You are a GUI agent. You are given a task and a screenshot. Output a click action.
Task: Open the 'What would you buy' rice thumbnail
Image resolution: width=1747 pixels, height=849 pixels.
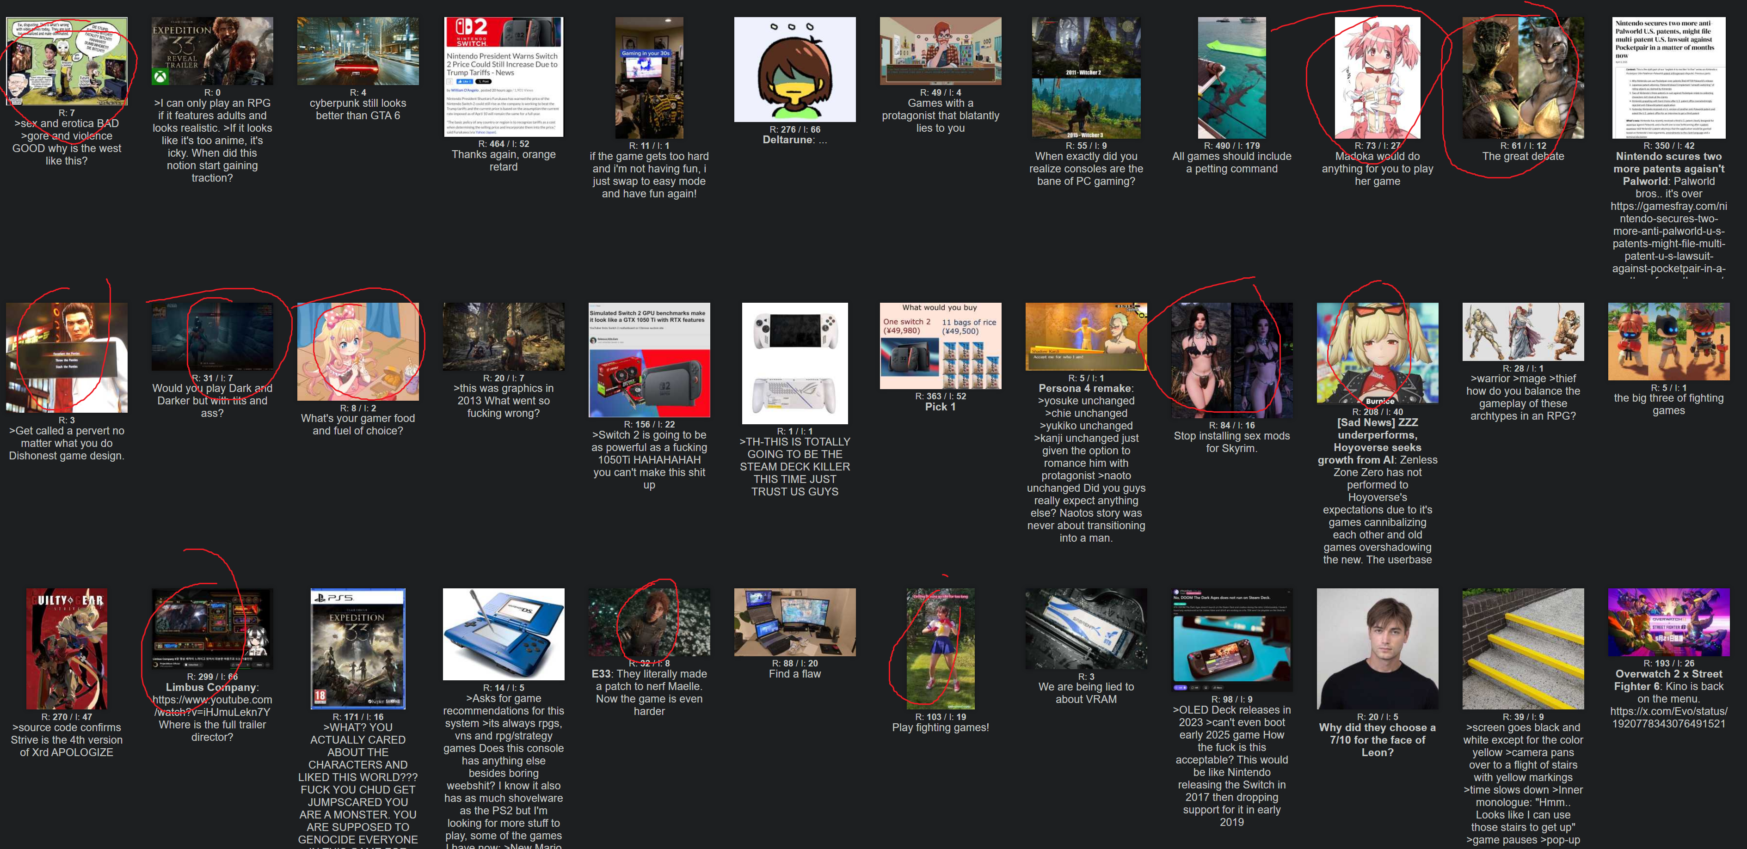941,346
